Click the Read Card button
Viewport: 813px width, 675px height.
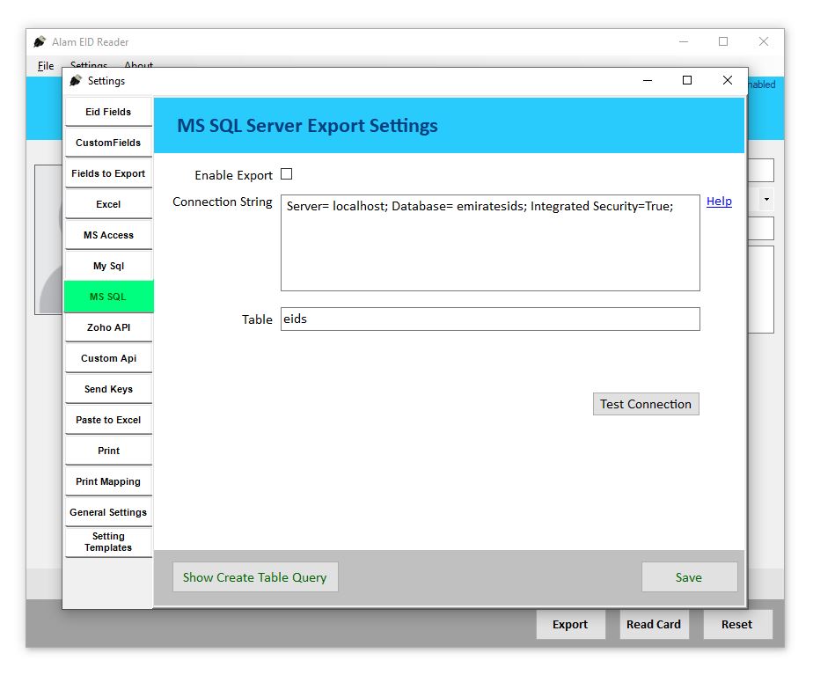pyautogui.click(x=653, y=624)
